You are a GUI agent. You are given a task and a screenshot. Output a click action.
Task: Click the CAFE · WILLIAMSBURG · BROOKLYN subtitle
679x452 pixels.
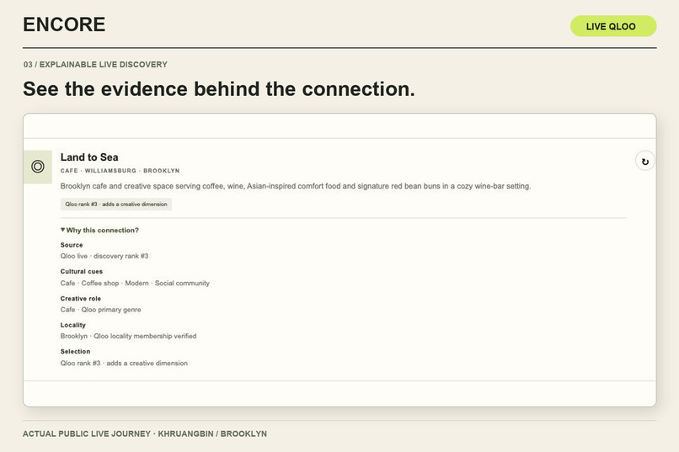[120, 171]
